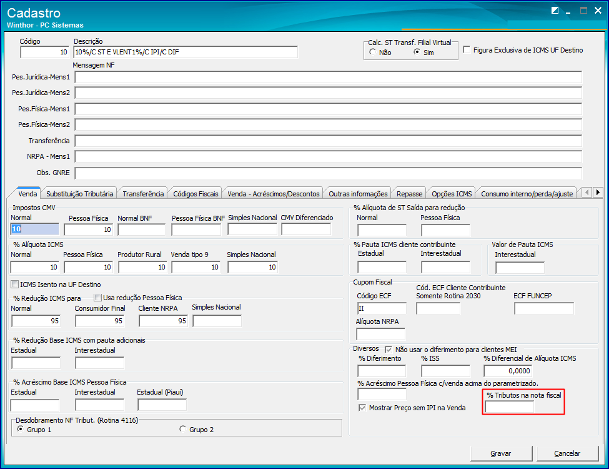Screen dimensions: 609x469
Task: Check Figura Exclusiva de ICMS UF Destino
Action: tap(467, 50)
